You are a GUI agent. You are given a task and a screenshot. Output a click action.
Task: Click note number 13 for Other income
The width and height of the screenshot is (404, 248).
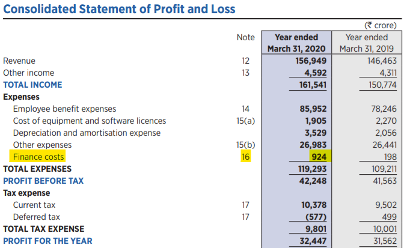coord(245,73)
